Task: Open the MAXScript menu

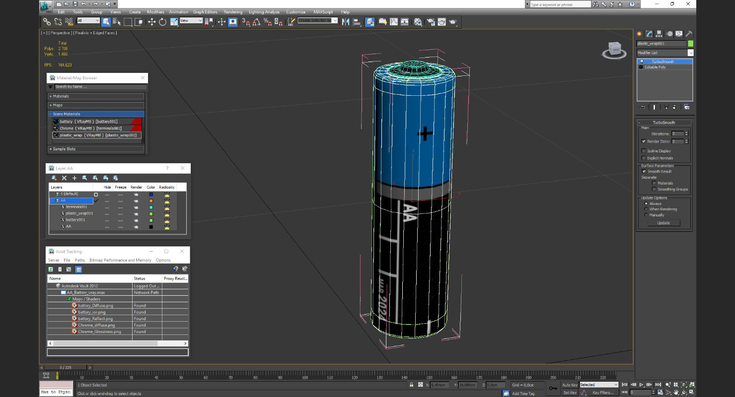Action: pos(323,12)
